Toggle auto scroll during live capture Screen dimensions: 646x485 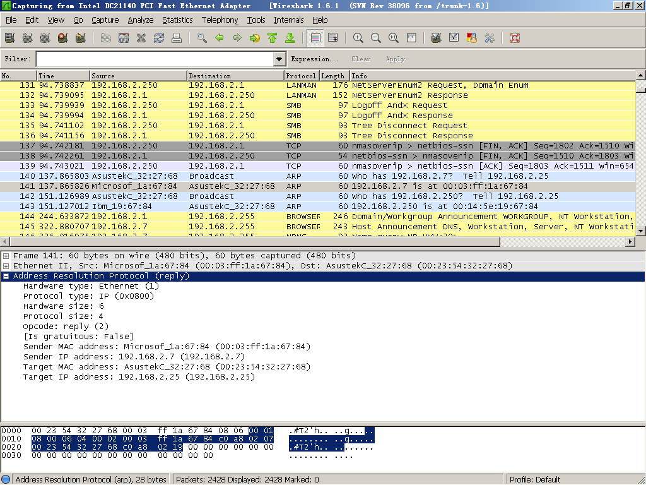point(333,38)
